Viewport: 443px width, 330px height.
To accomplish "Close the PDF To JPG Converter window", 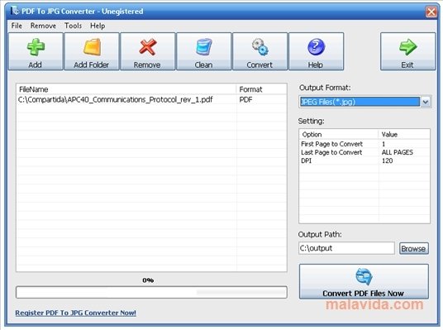I will 431,12.
